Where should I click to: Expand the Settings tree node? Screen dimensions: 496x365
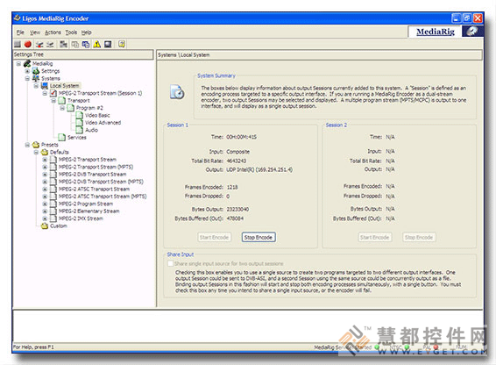pos(27,71)
